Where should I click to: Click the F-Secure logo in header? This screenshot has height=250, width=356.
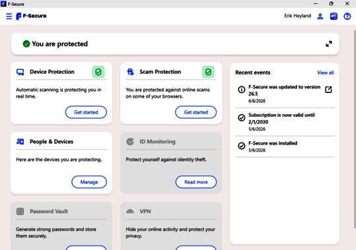pos(31,16)
